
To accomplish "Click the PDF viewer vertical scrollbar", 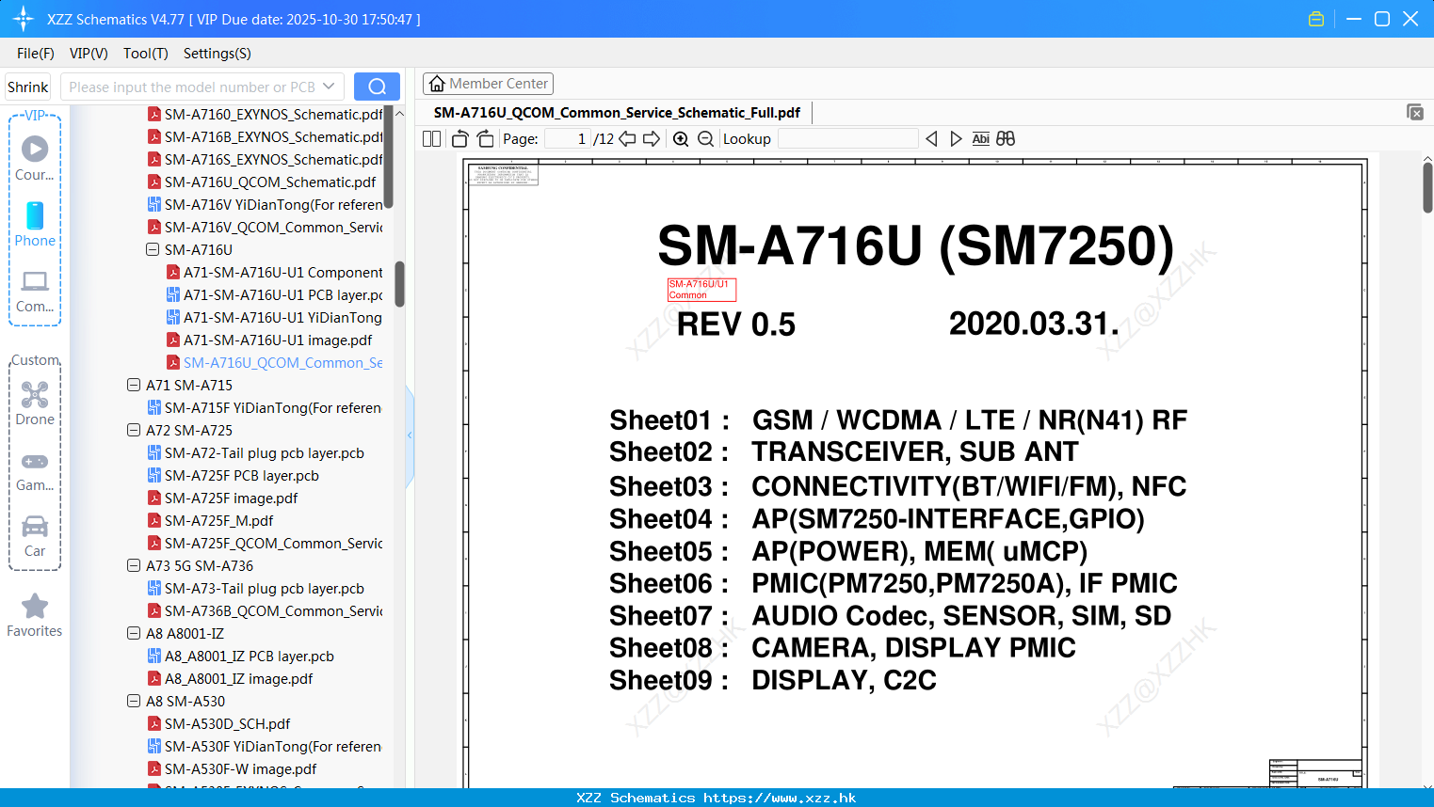I will click(1427, 187).
